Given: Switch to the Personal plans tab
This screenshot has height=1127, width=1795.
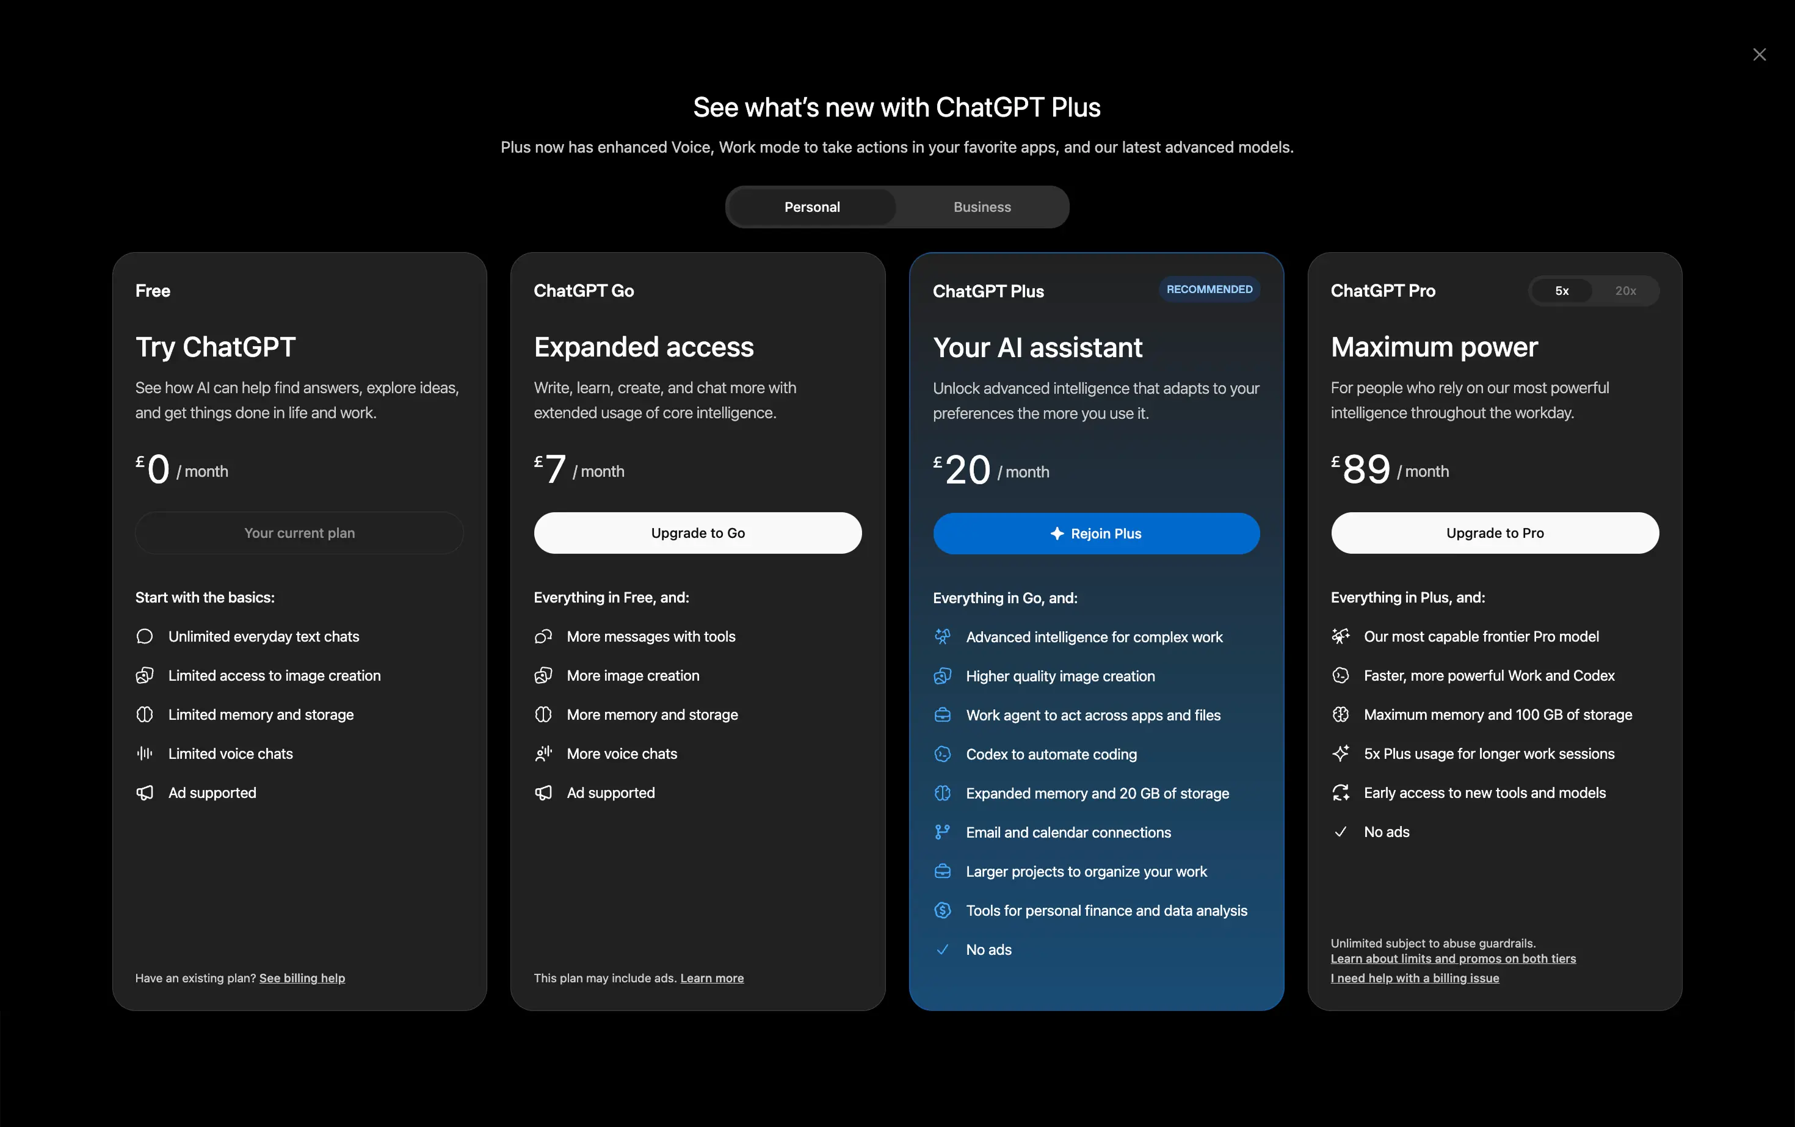Looking at the screenshot, I should click(x=812, y=207).
